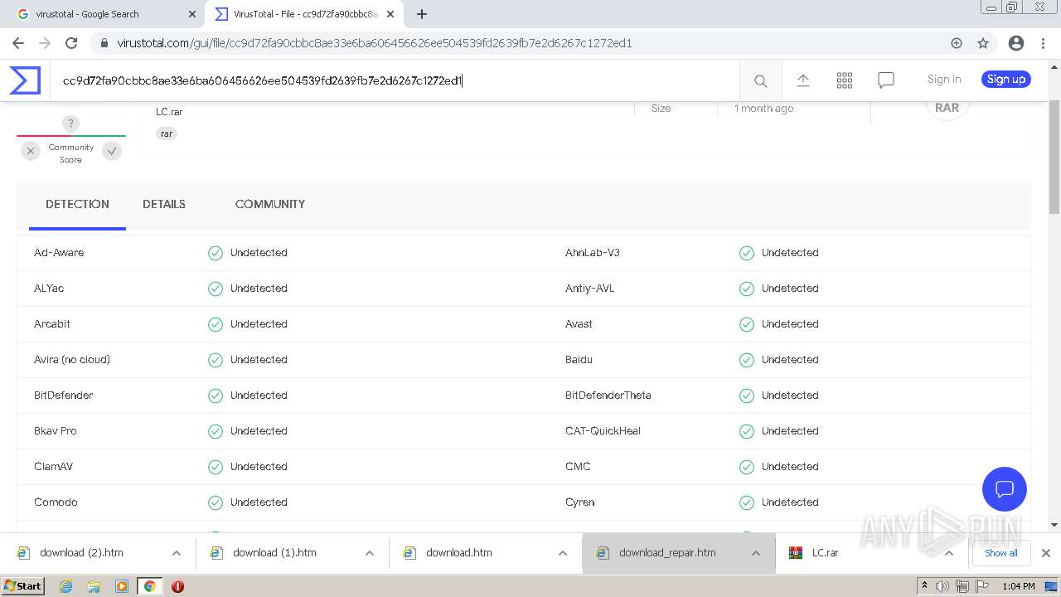Click the Sign up button
The height and width of the screenshot is (597, 1061).
pos(1006,80)
